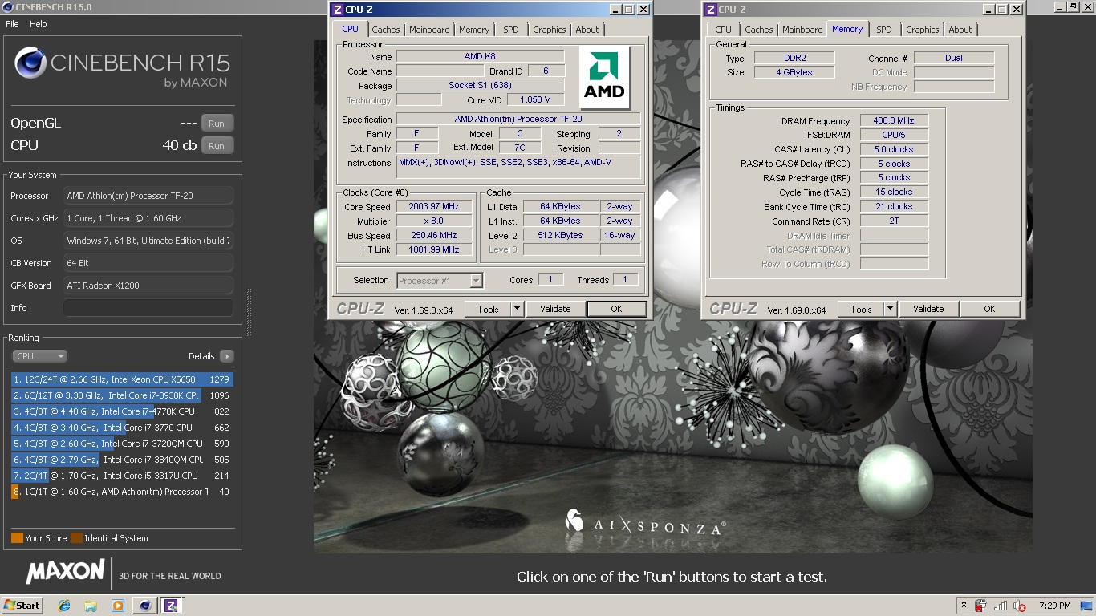Open the File menu in Cinebench

coord(12,24)
